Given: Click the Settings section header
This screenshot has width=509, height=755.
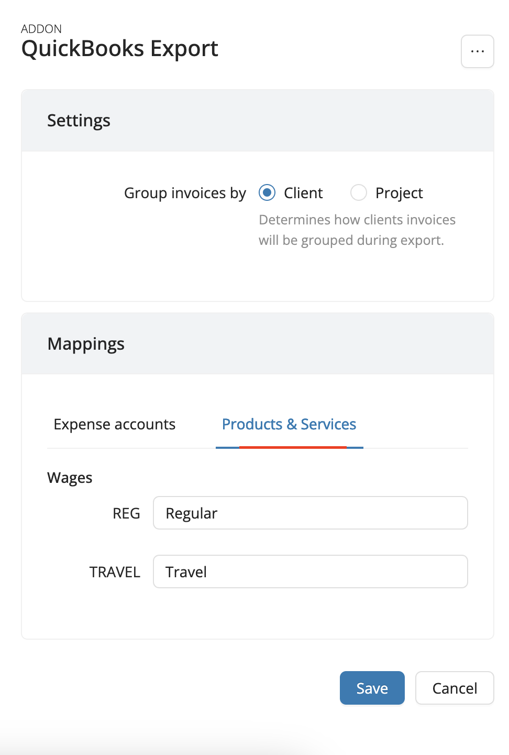Looking at the screenshot, I should tap(79, 121).
